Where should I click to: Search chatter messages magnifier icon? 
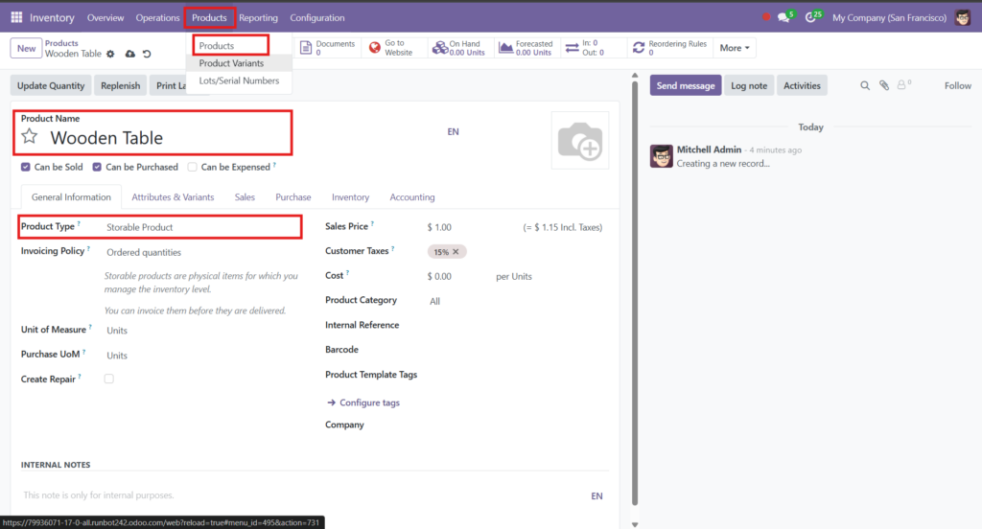tap(865, 85)
